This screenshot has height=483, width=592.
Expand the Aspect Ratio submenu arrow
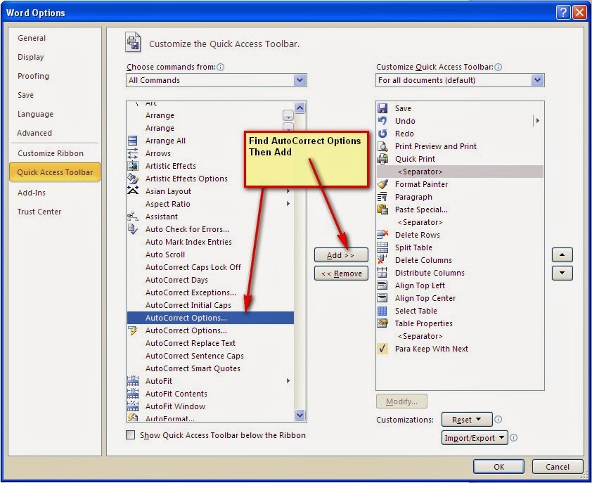coord(288,204)
